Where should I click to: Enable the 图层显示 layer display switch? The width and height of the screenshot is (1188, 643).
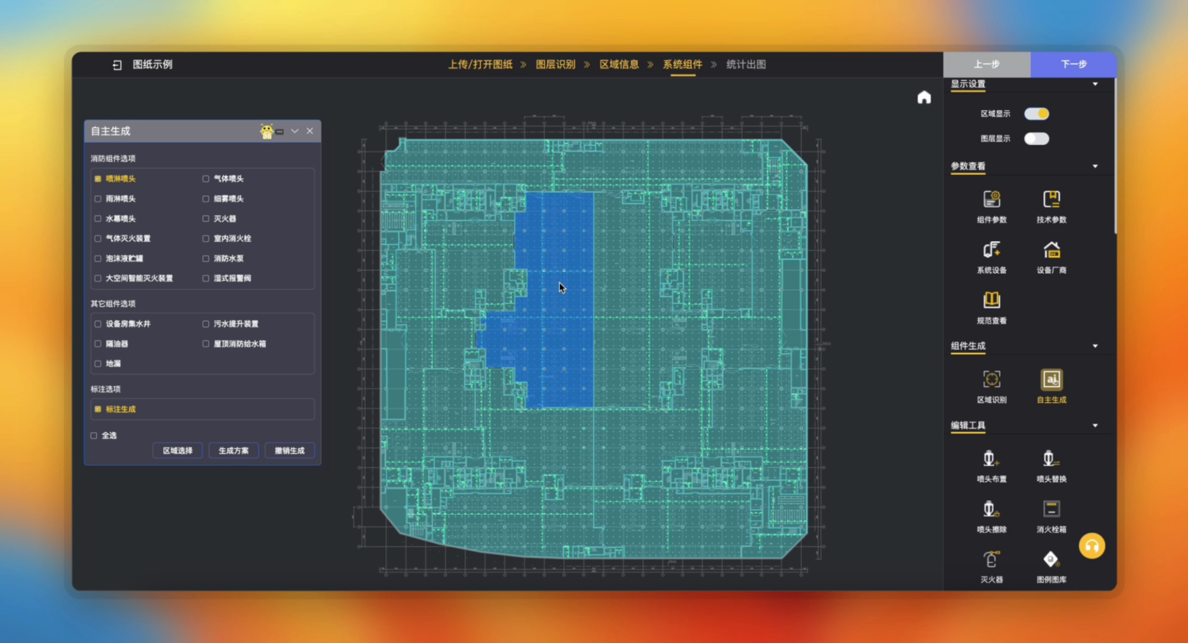(1036, 139)
